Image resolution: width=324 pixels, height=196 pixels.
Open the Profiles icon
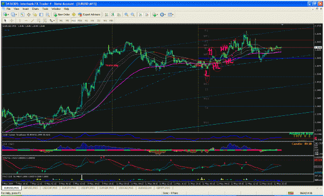point(13,14)
